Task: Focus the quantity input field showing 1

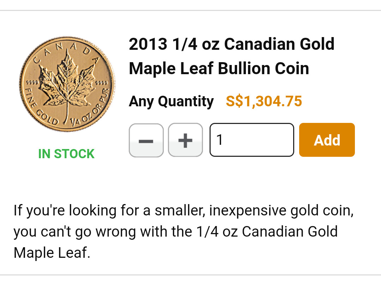Action: coord(252,140)
